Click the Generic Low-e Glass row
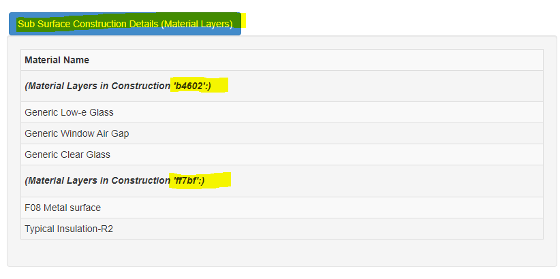 (282, 112)
